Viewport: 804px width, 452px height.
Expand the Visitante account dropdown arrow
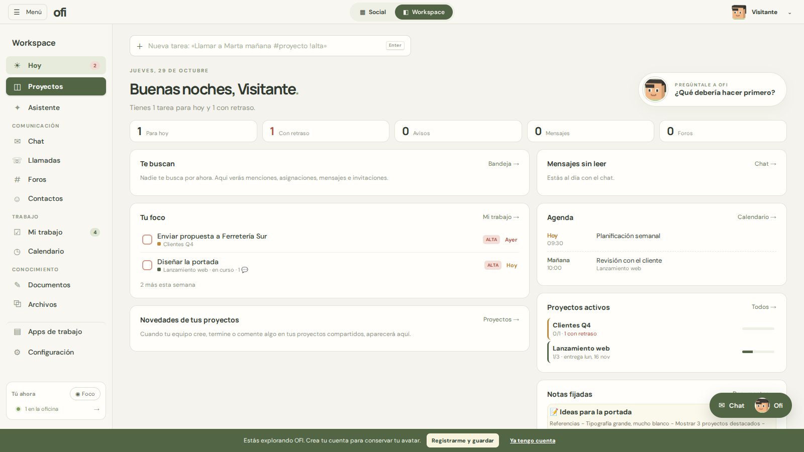(789, 13)
